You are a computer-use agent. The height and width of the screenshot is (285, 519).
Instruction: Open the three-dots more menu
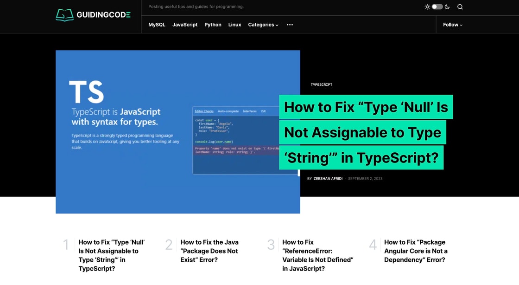(290, 25)
